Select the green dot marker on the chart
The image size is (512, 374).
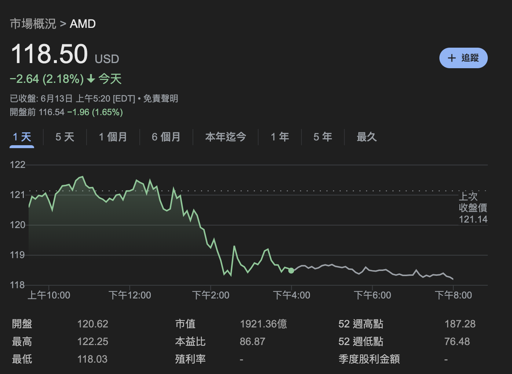pyautogui.click(x=291, y=270)
